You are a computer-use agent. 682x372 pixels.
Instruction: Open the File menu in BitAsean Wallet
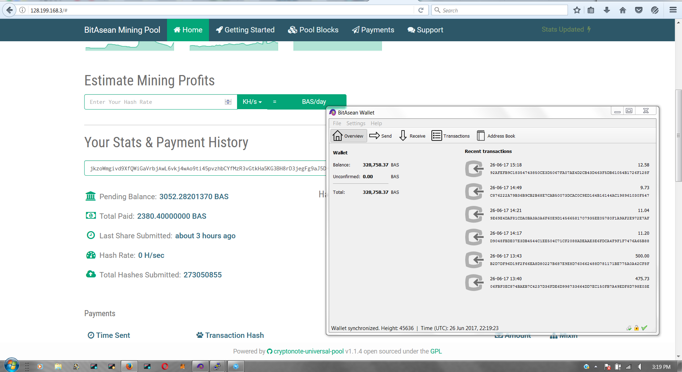[x=337, y=123]
